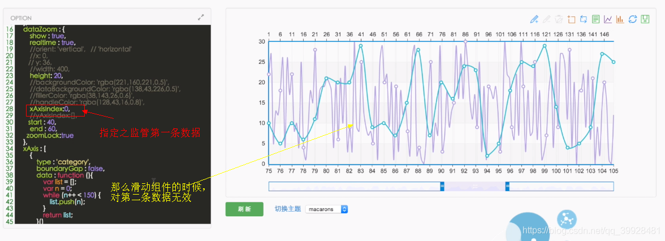Activate the area zoom selection tool

571,19
